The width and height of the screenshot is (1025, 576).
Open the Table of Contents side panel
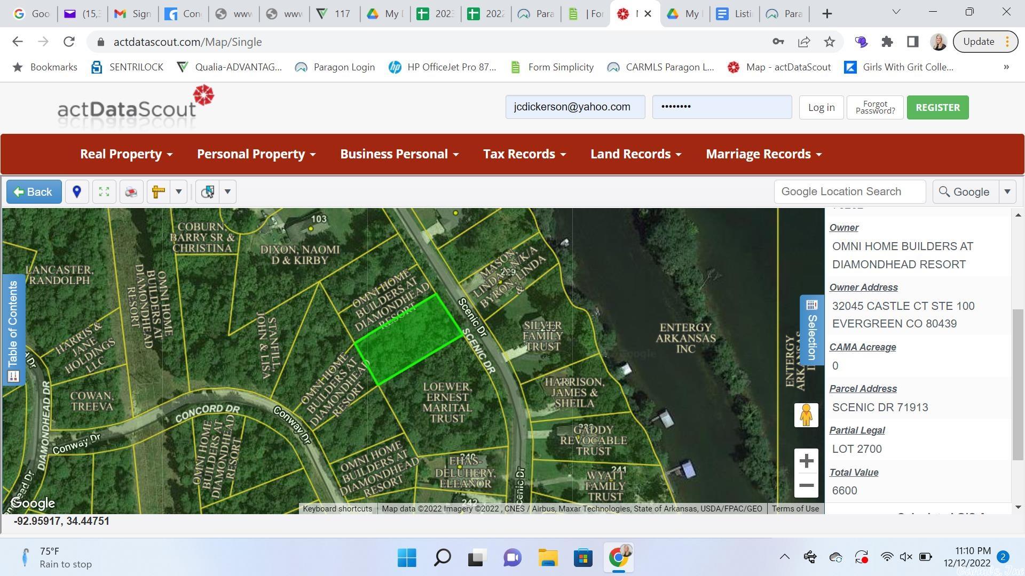click(13, 330)
